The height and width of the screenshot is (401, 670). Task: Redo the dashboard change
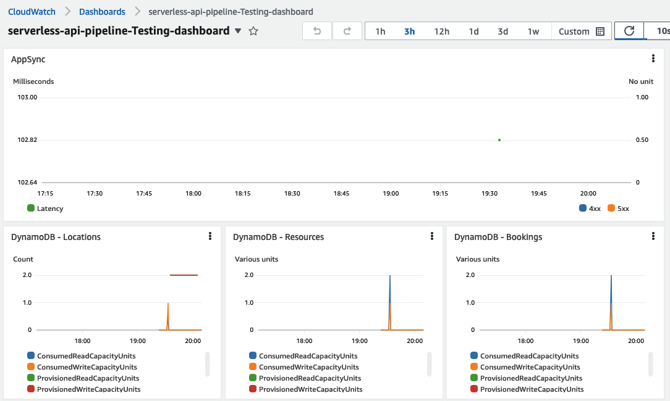pyautogui.click(x=347, y=31)
